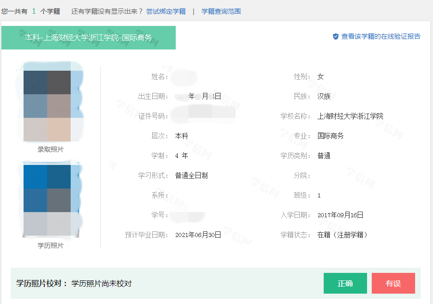
Task: Click enrollment date 2017年09月16日
Action: click(340, 215)
